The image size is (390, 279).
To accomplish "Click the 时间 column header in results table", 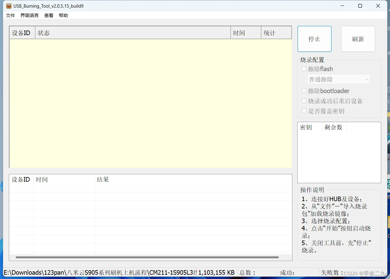I will click(x=64, y=179).
